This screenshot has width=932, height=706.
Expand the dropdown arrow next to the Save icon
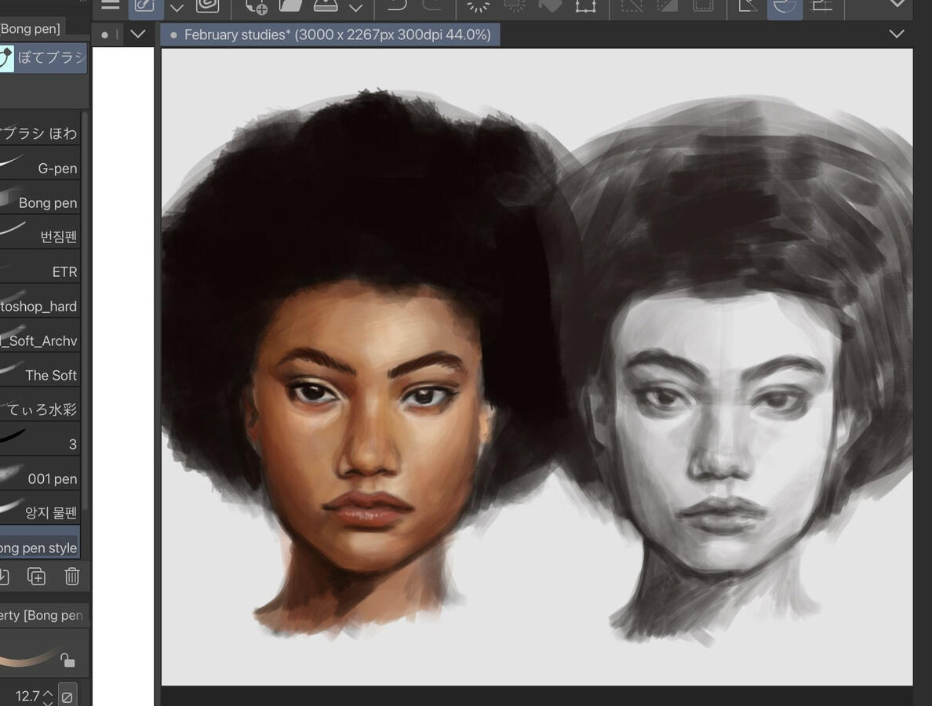click(x=355, y=8)
